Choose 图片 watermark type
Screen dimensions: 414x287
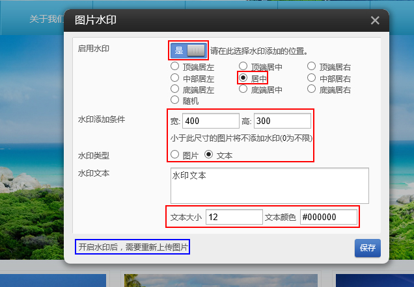[174, 155]
